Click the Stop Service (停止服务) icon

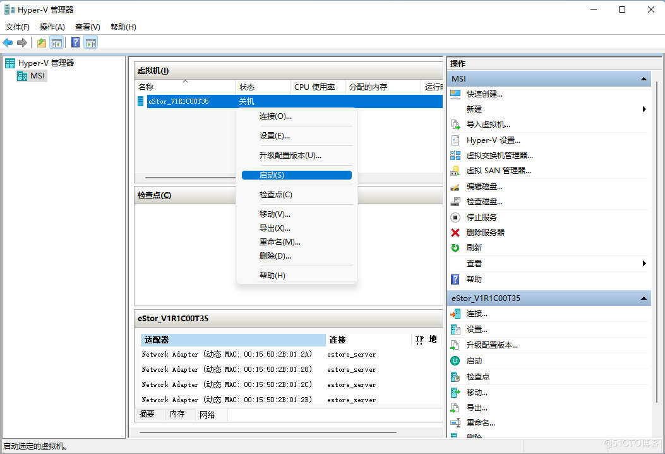pos(455,218)
